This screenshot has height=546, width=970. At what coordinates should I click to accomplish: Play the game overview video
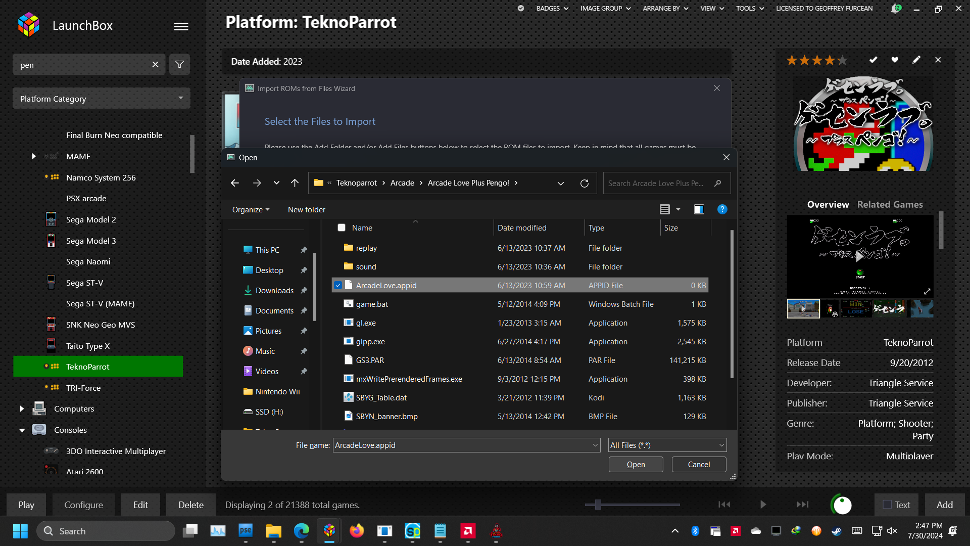(x=860, y=256)
